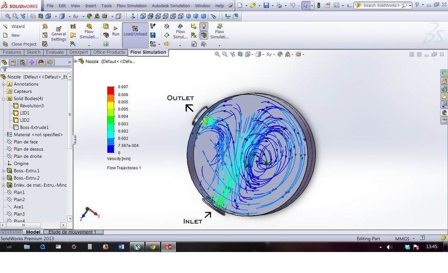Screen dimensions: 448x273
Task: Expand the Annotations node
Action: 4,84
